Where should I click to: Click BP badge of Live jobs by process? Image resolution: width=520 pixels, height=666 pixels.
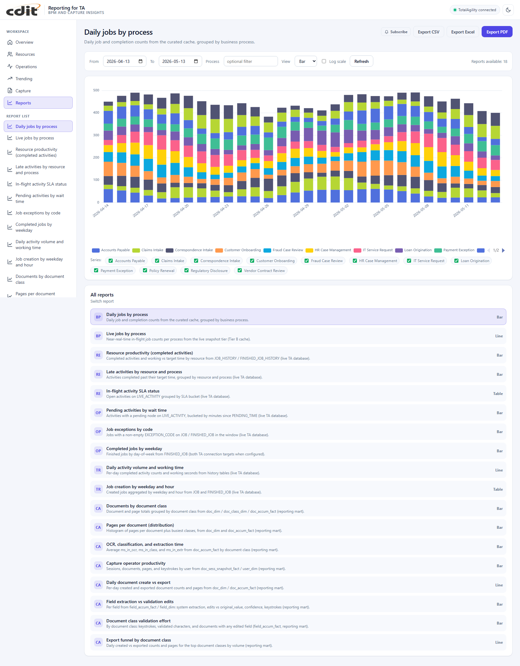pyautogui.click(x=98, y=336)
